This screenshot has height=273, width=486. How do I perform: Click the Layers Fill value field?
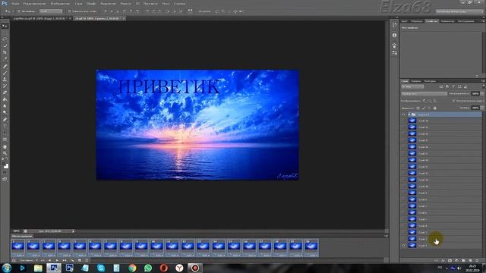click(x=475, y=108)
